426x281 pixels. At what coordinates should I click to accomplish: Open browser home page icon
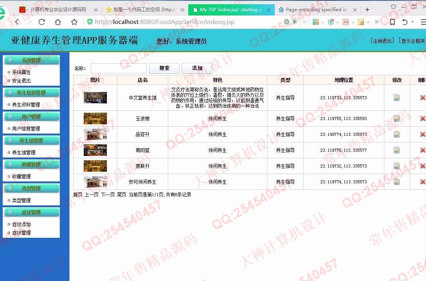point(58,22)
